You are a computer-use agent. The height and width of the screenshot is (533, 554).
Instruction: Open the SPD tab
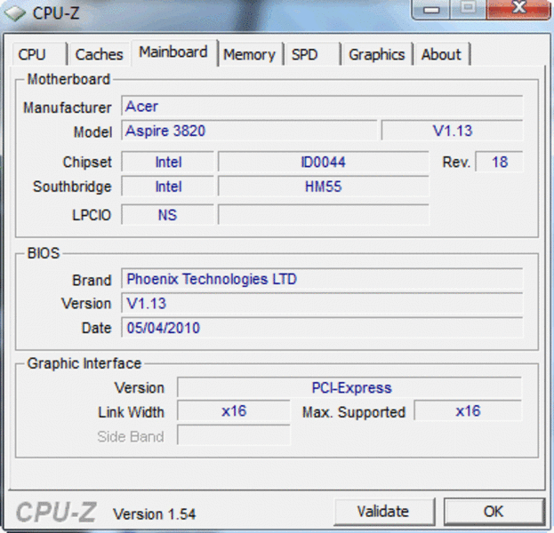coord(312,54)
